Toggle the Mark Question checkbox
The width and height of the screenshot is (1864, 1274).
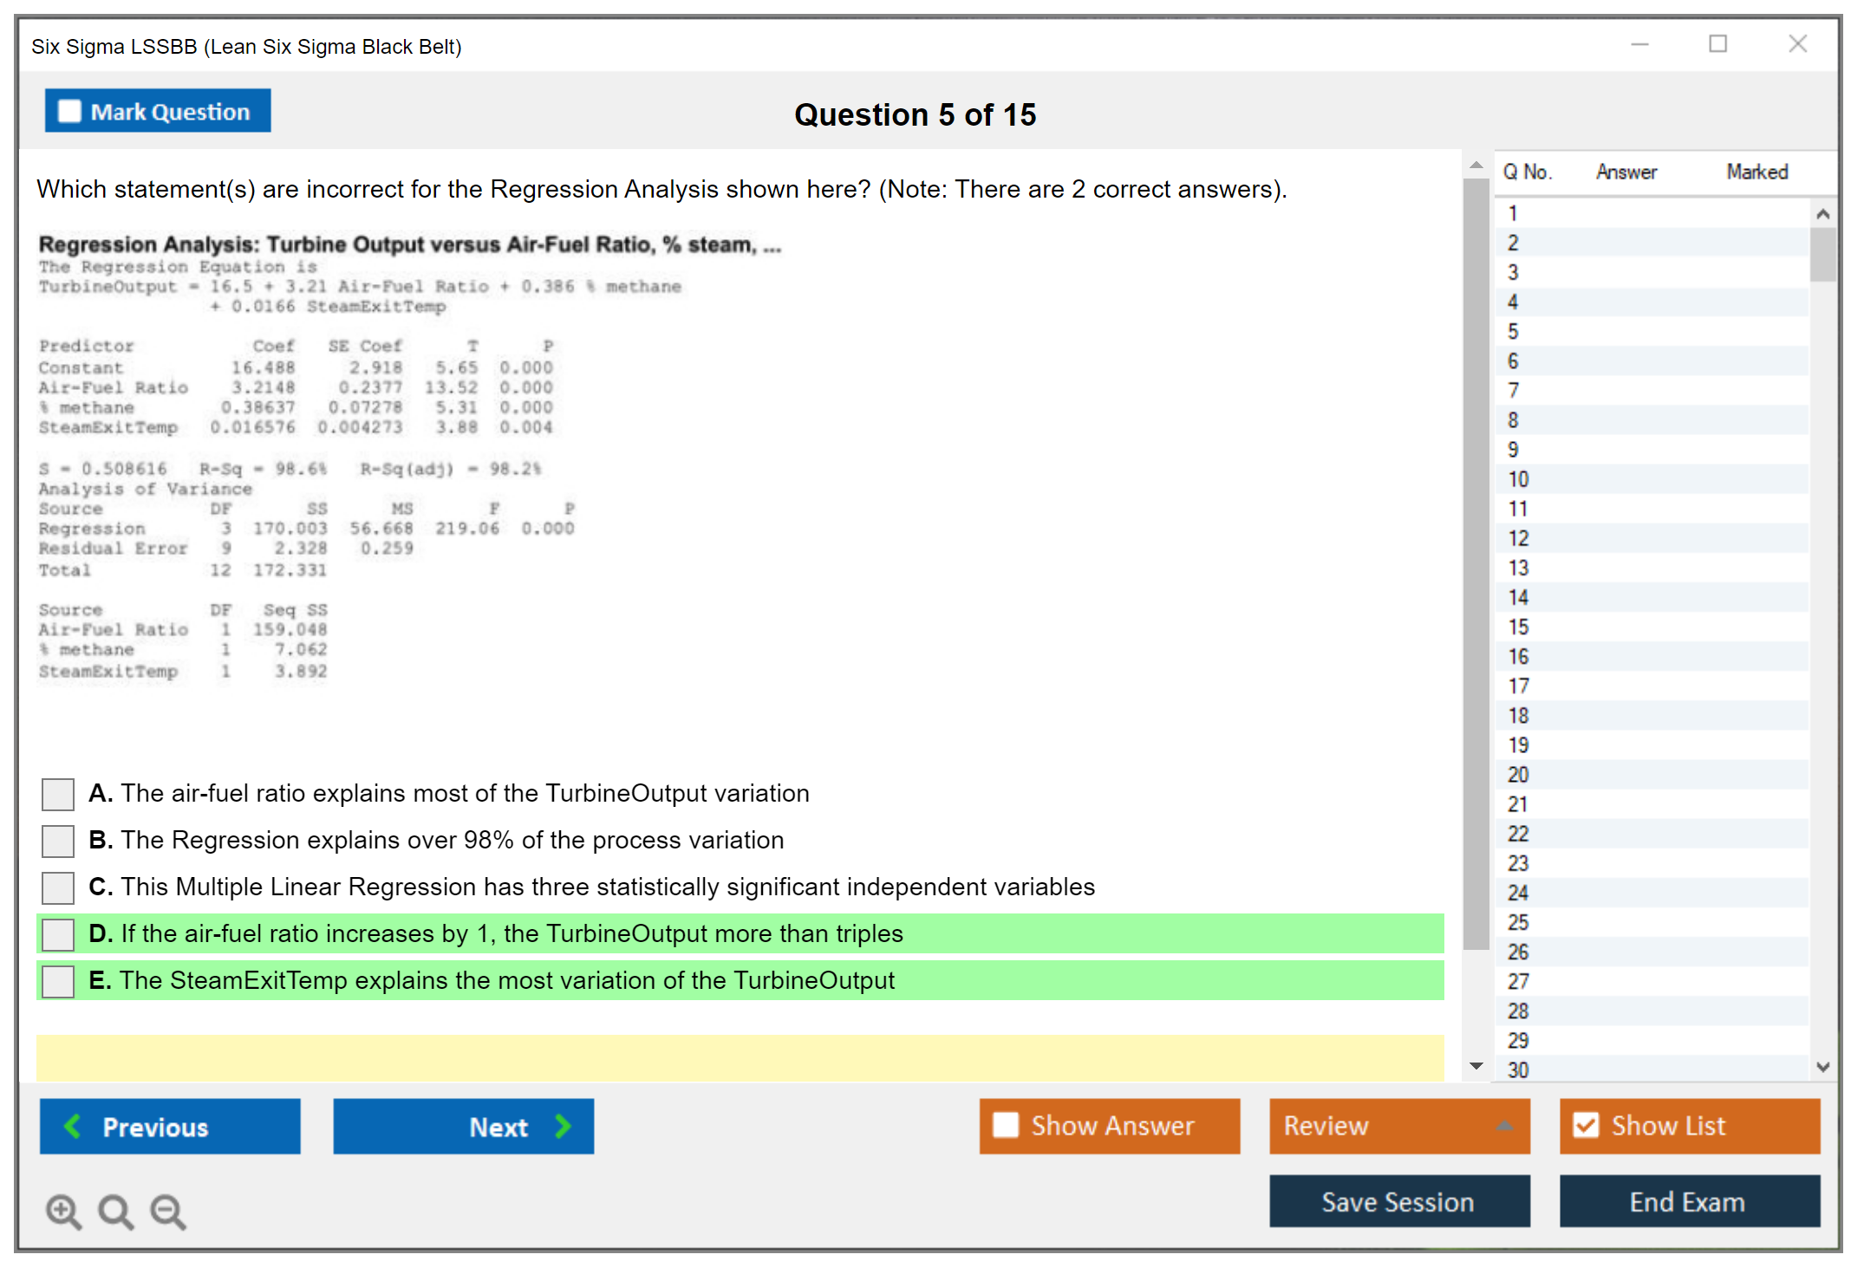point(69,111)
